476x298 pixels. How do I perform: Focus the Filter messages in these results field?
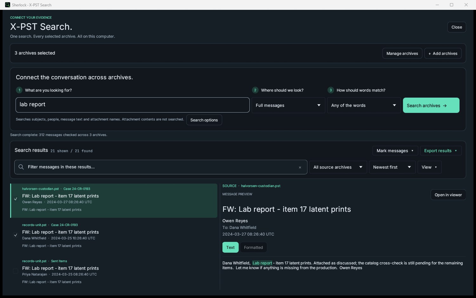[161, 167]
